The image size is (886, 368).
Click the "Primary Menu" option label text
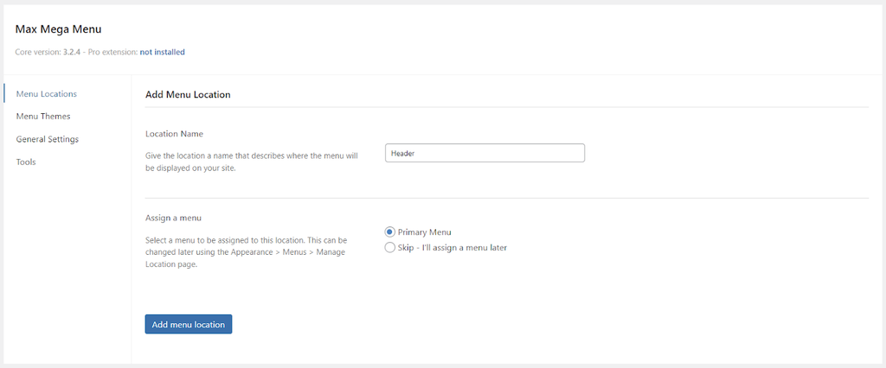424,232
